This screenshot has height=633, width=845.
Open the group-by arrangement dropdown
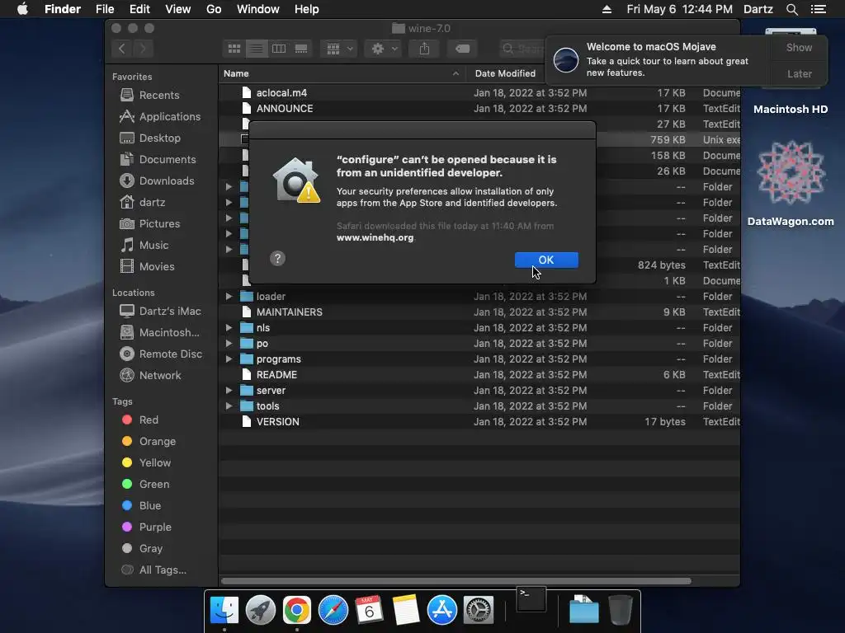point(339,49)
